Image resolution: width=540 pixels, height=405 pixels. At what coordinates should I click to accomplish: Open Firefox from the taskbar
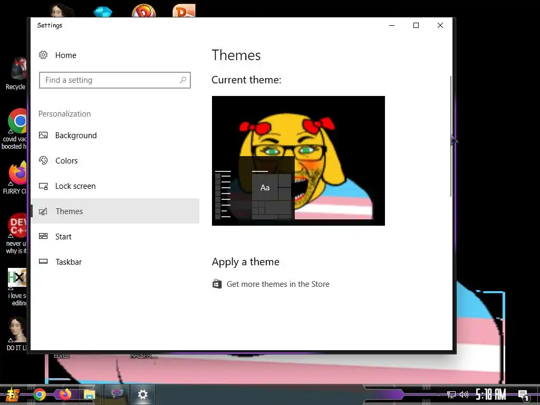pos(64,394)
